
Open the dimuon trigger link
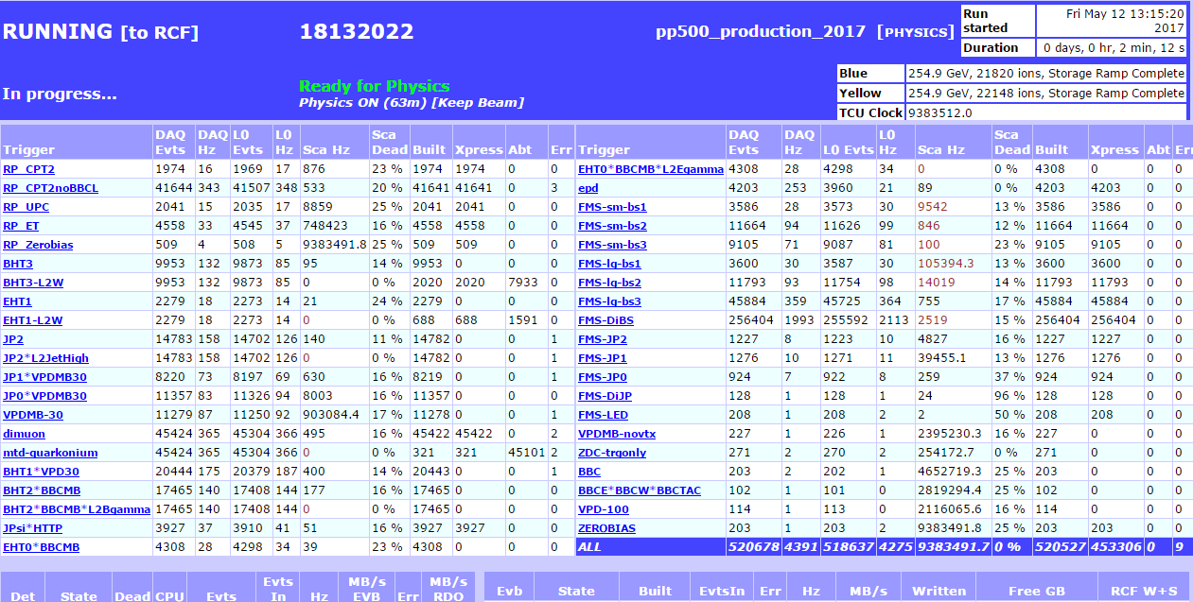pyautogui.click(x=24, y=434)
